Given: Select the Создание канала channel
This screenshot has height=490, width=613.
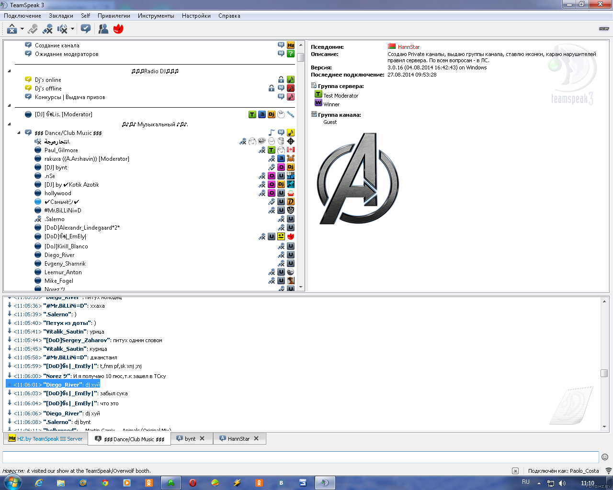Looking at the screenshot, I should (57, 45).
